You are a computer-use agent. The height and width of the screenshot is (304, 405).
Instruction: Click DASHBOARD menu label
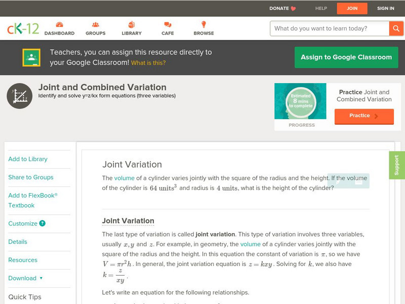coord(59,33)
